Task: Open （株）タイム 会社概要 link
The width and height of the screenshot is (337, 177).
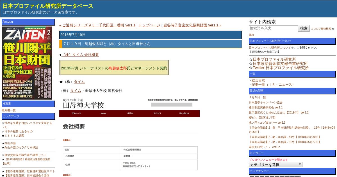Action: click(x=80, y=55)
